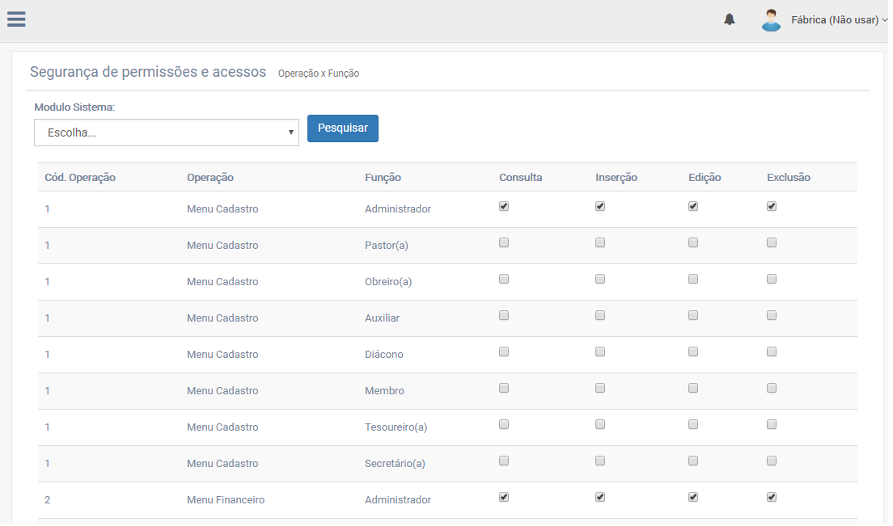The height and width of the screenshot is (526, 893).
Task: Uncheck Consulta for Menu Cadastro Administrador
Action: [504, 206]
